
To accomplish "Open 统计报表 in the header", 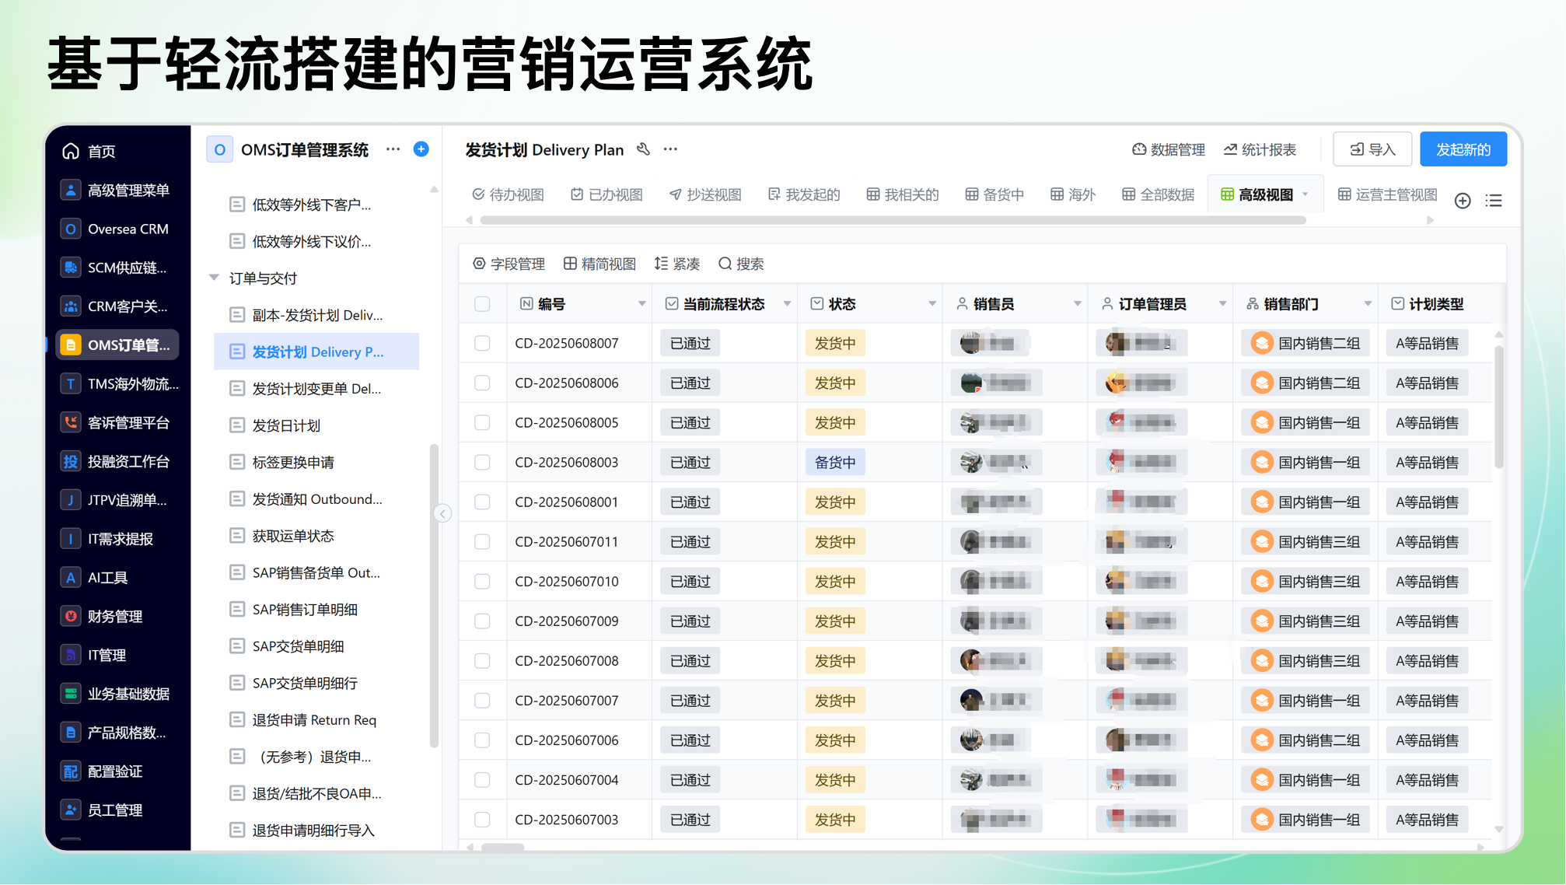I will 1260,149.
